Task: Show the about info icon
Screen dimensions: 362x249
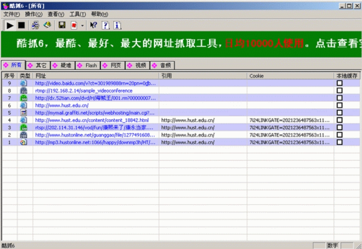Action: [117, 25]
